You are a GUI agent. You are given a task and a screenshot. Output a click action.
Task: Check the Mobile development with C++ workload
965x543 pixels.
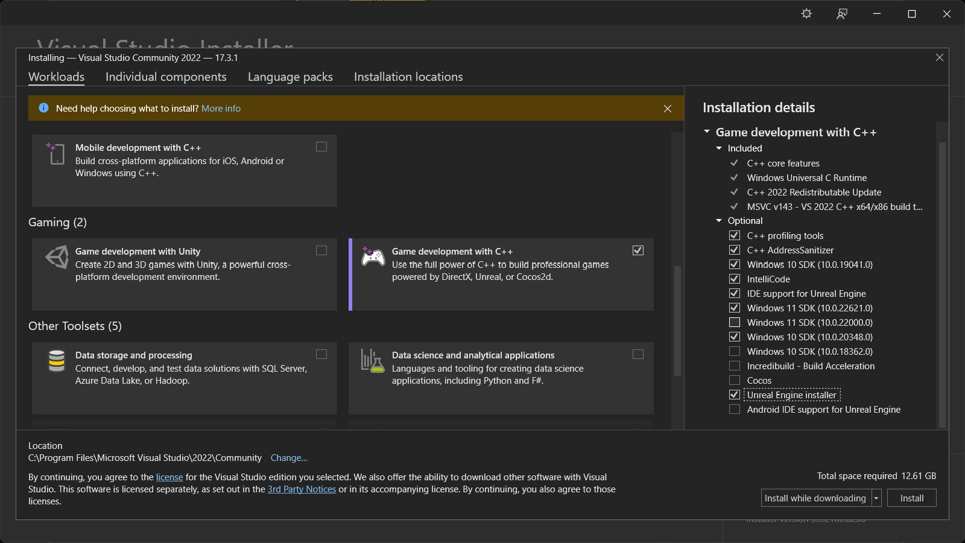pos(321,147)
